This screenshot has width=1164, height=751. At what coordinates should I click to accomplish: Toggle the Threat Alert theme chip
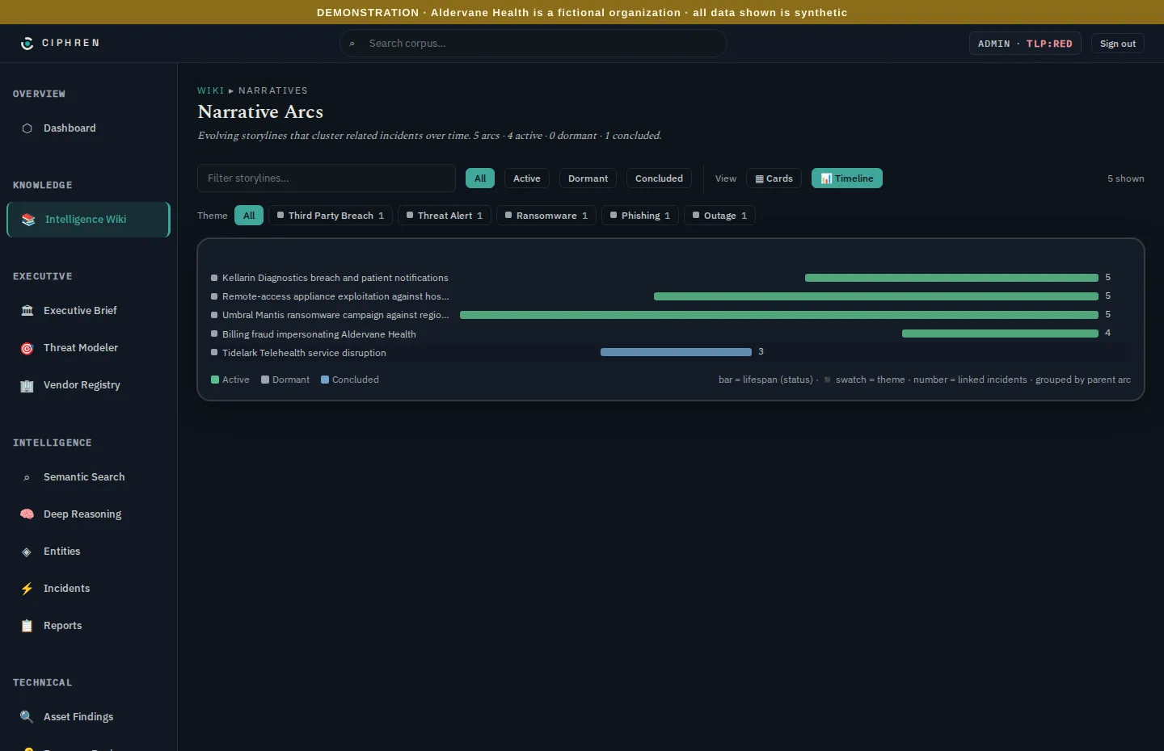coord(445,216)
